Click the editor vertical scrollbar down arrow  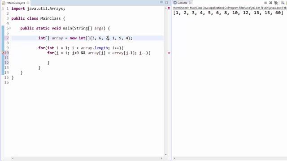pyautogui.click(x=166, y=155)
